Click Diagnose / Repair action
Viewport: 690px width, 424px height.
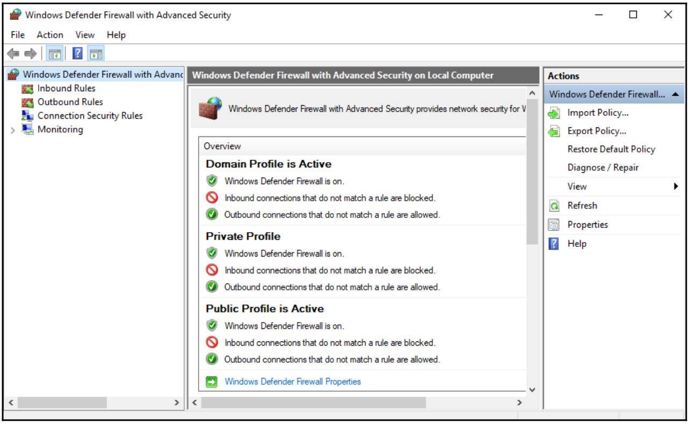pos(603,168)
